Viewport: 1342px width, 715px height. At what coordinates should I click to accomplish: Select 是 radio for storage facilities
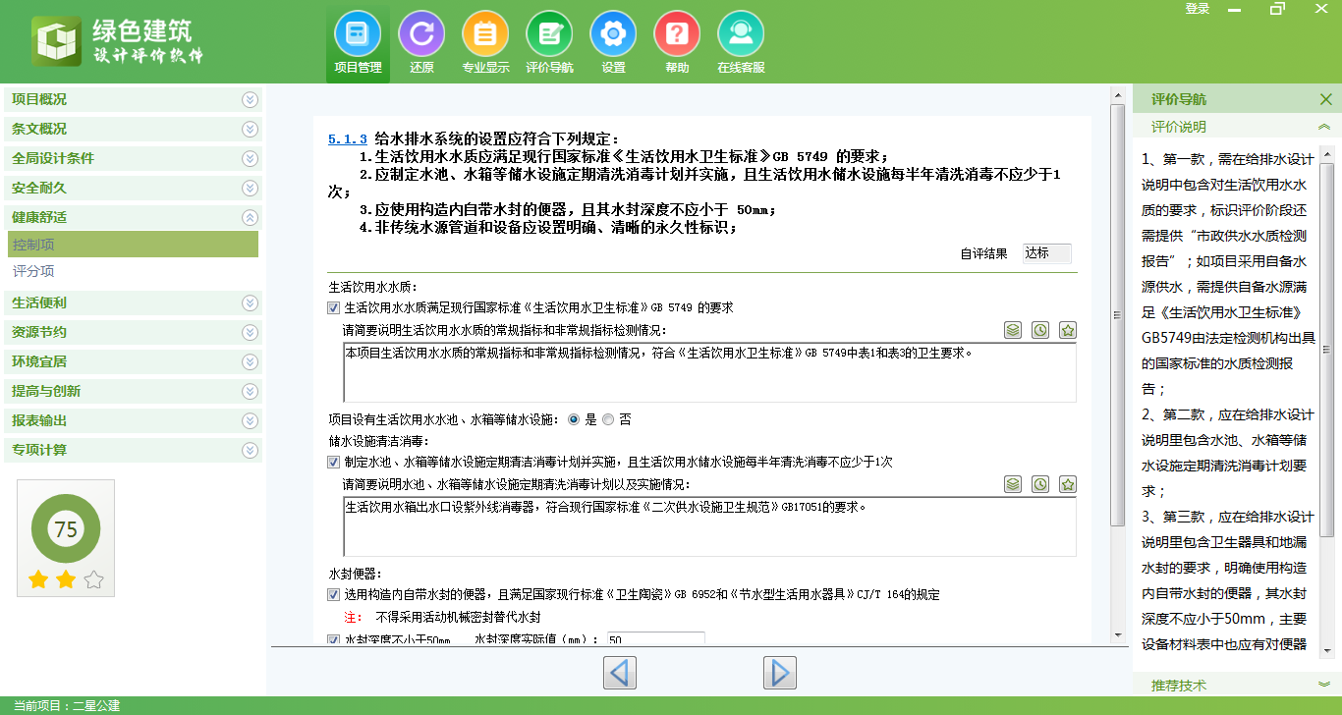[x=575, y=419]
